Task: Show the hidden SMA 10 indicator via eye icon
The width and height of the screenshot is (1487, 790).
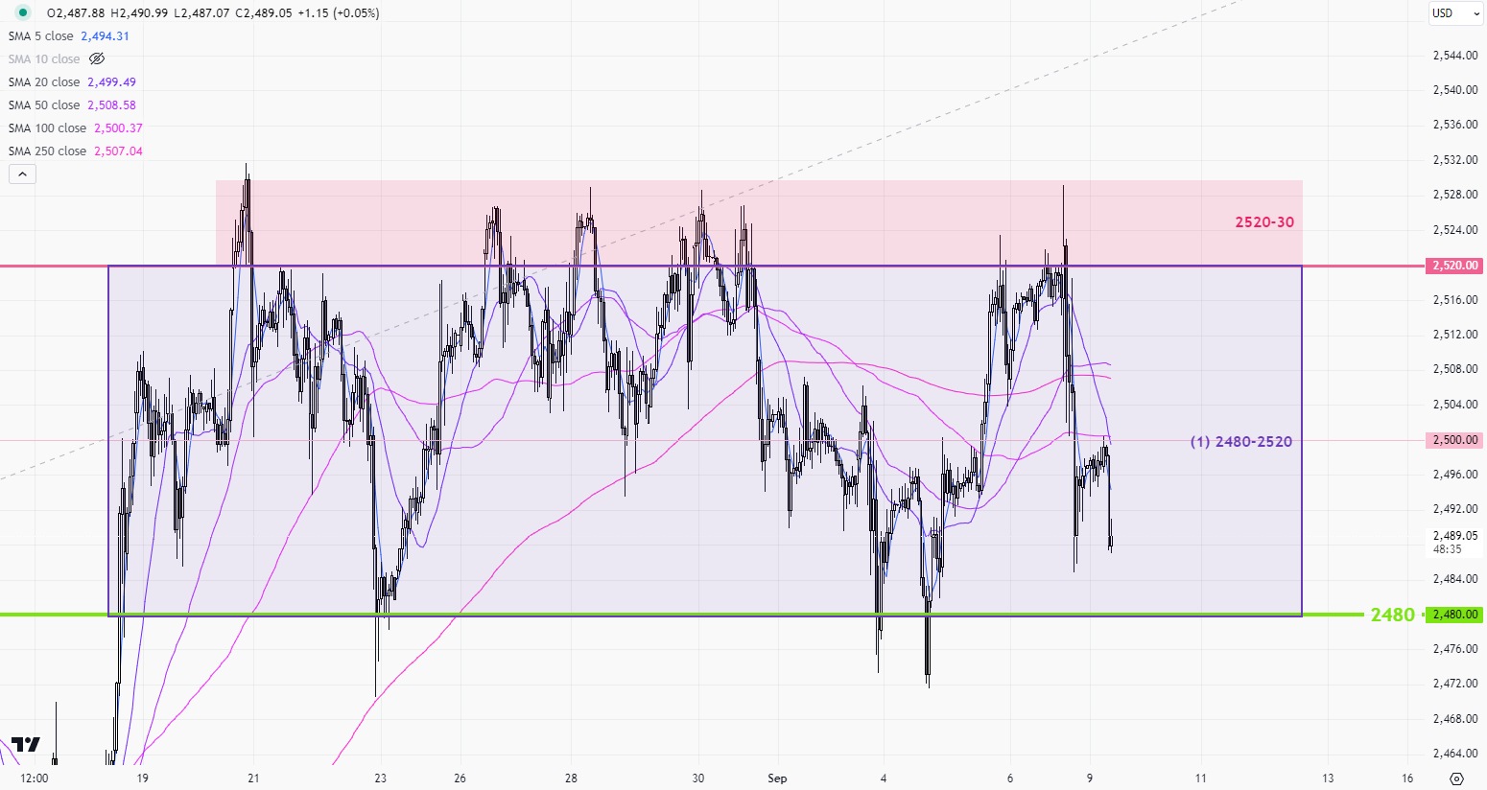Action: [x=97, y=58]
